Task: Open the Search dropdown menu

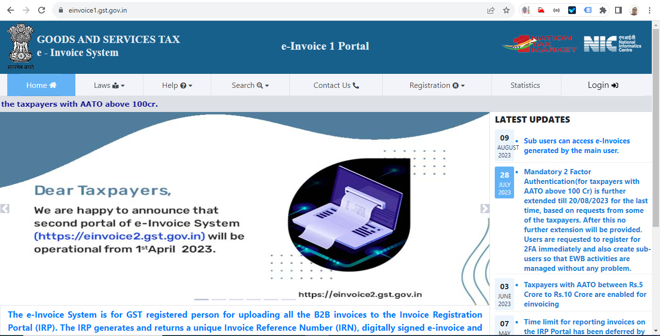Action: [250, 85]
